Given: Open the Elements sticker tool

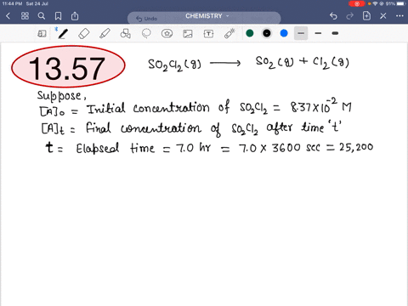Looking at the screenshot, I should click(x=167, y=34).
